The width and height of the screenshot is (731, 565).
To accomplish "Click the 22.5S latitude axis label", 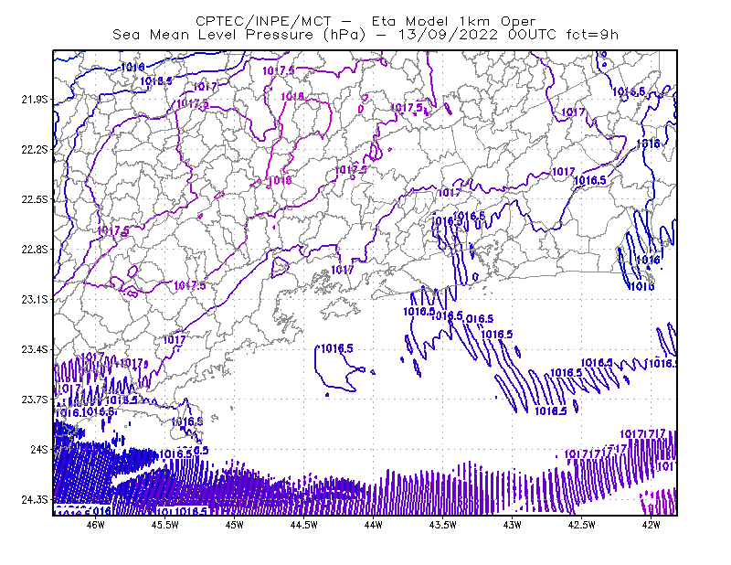I will (x=34, y=199).
